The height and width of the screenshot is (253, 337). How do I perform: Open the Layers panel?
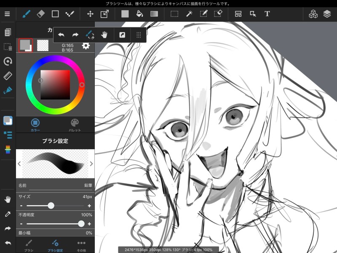tap(327, 14)
